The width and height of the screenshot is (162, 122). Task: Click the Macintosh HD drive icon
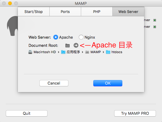click(x=30, y=52)
